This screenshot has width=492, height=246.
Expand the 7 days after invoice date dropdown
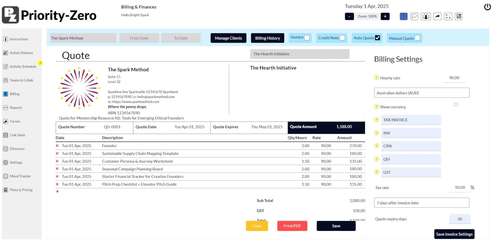click(x=422, y=203)
